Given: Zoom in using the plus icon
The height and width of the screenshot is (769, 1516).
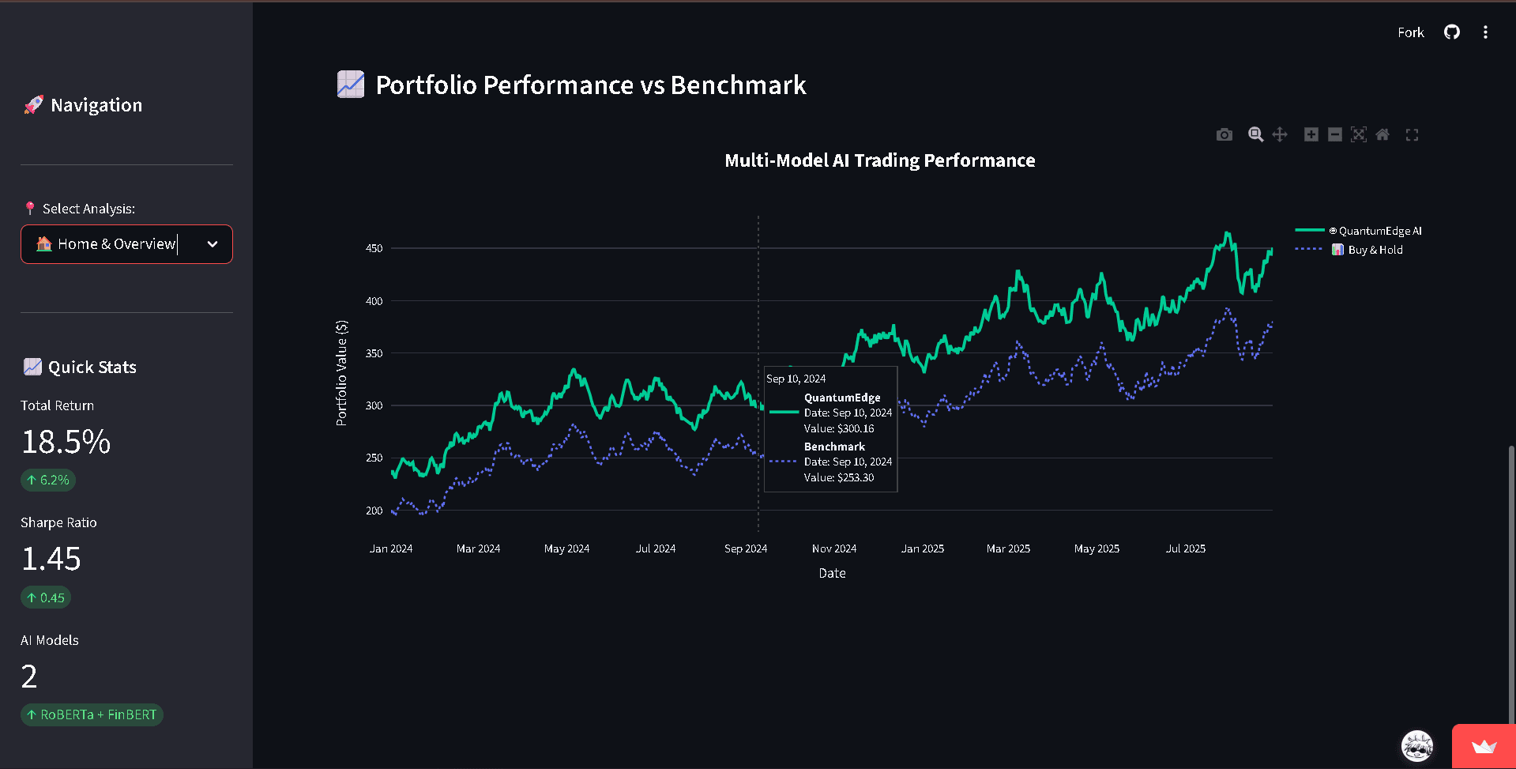Looking at the screenshot, I should [x=1311, y=135].
